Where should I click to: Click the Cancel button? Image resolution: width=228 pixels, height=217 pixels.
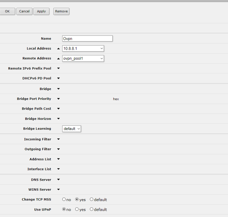(24, 11)
